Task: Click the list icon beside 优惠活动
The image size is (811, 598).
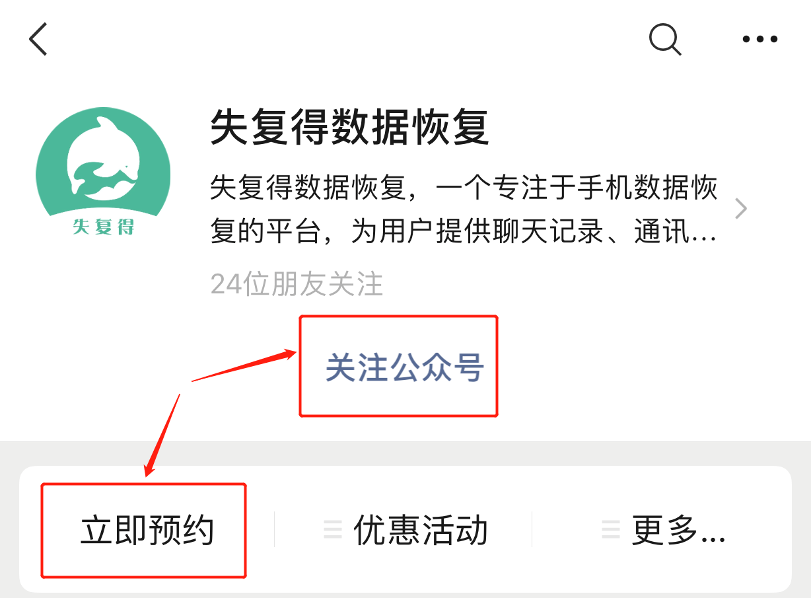Action: pyautogui.click(x=333, y=530)
